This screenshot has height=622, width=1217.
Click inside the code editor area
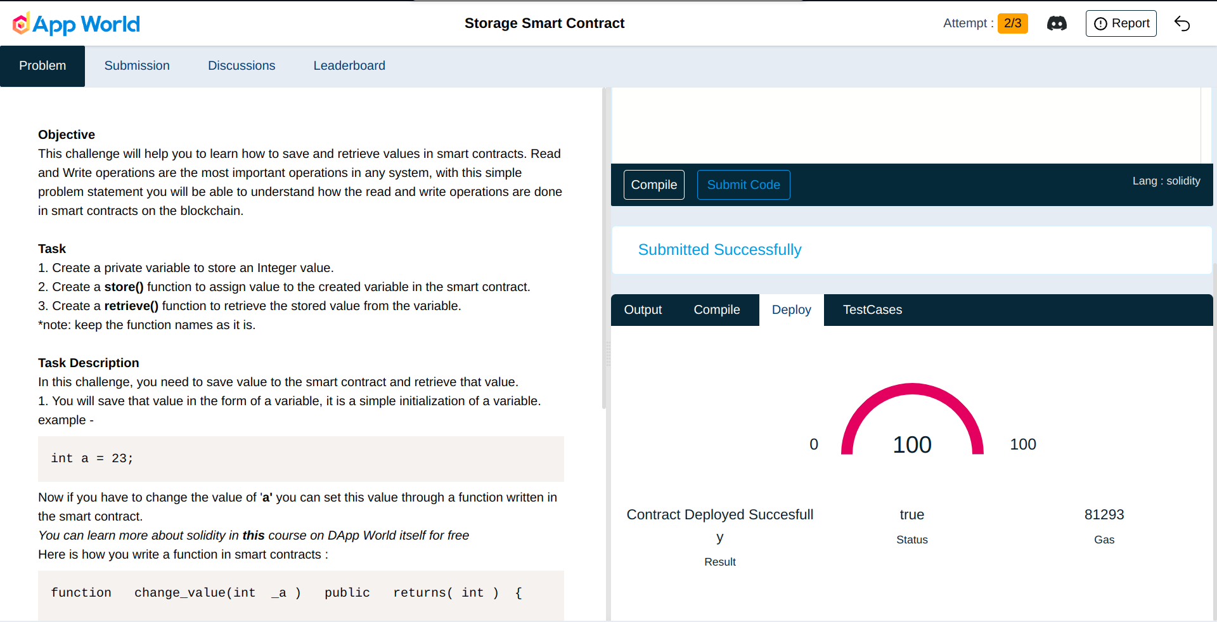906,126
